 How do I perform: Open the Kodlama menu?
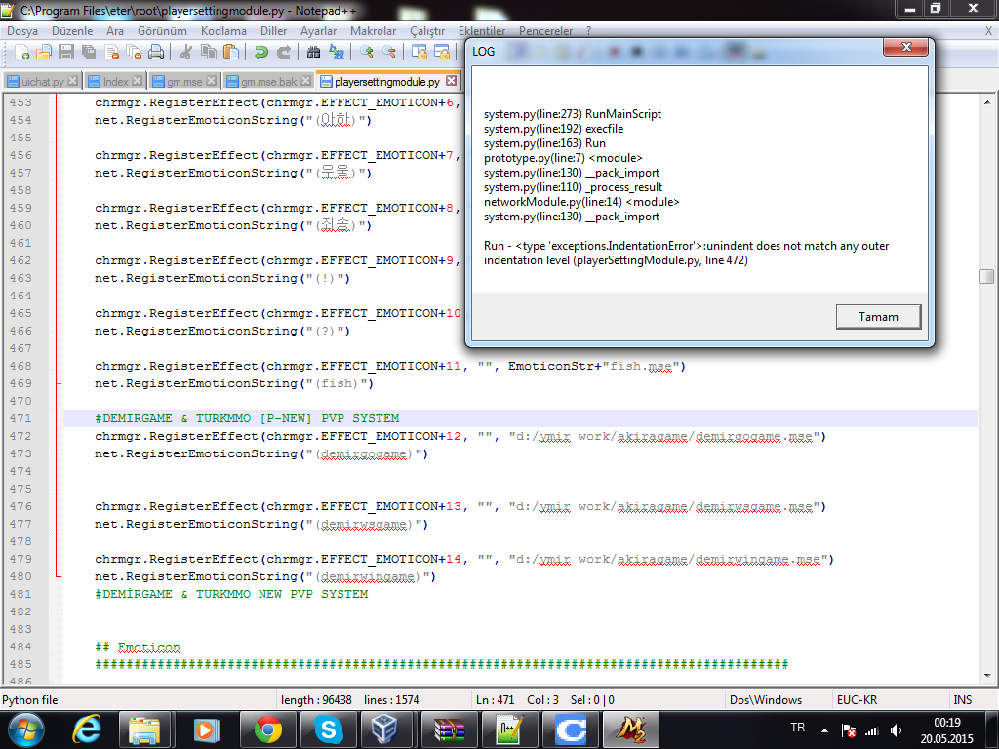point(223,31)
